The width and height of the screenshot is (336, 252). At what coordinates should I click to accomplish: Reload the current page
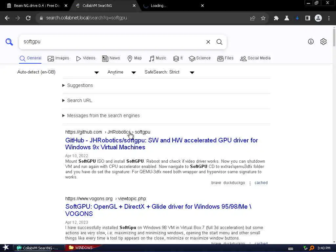point(28,18)
